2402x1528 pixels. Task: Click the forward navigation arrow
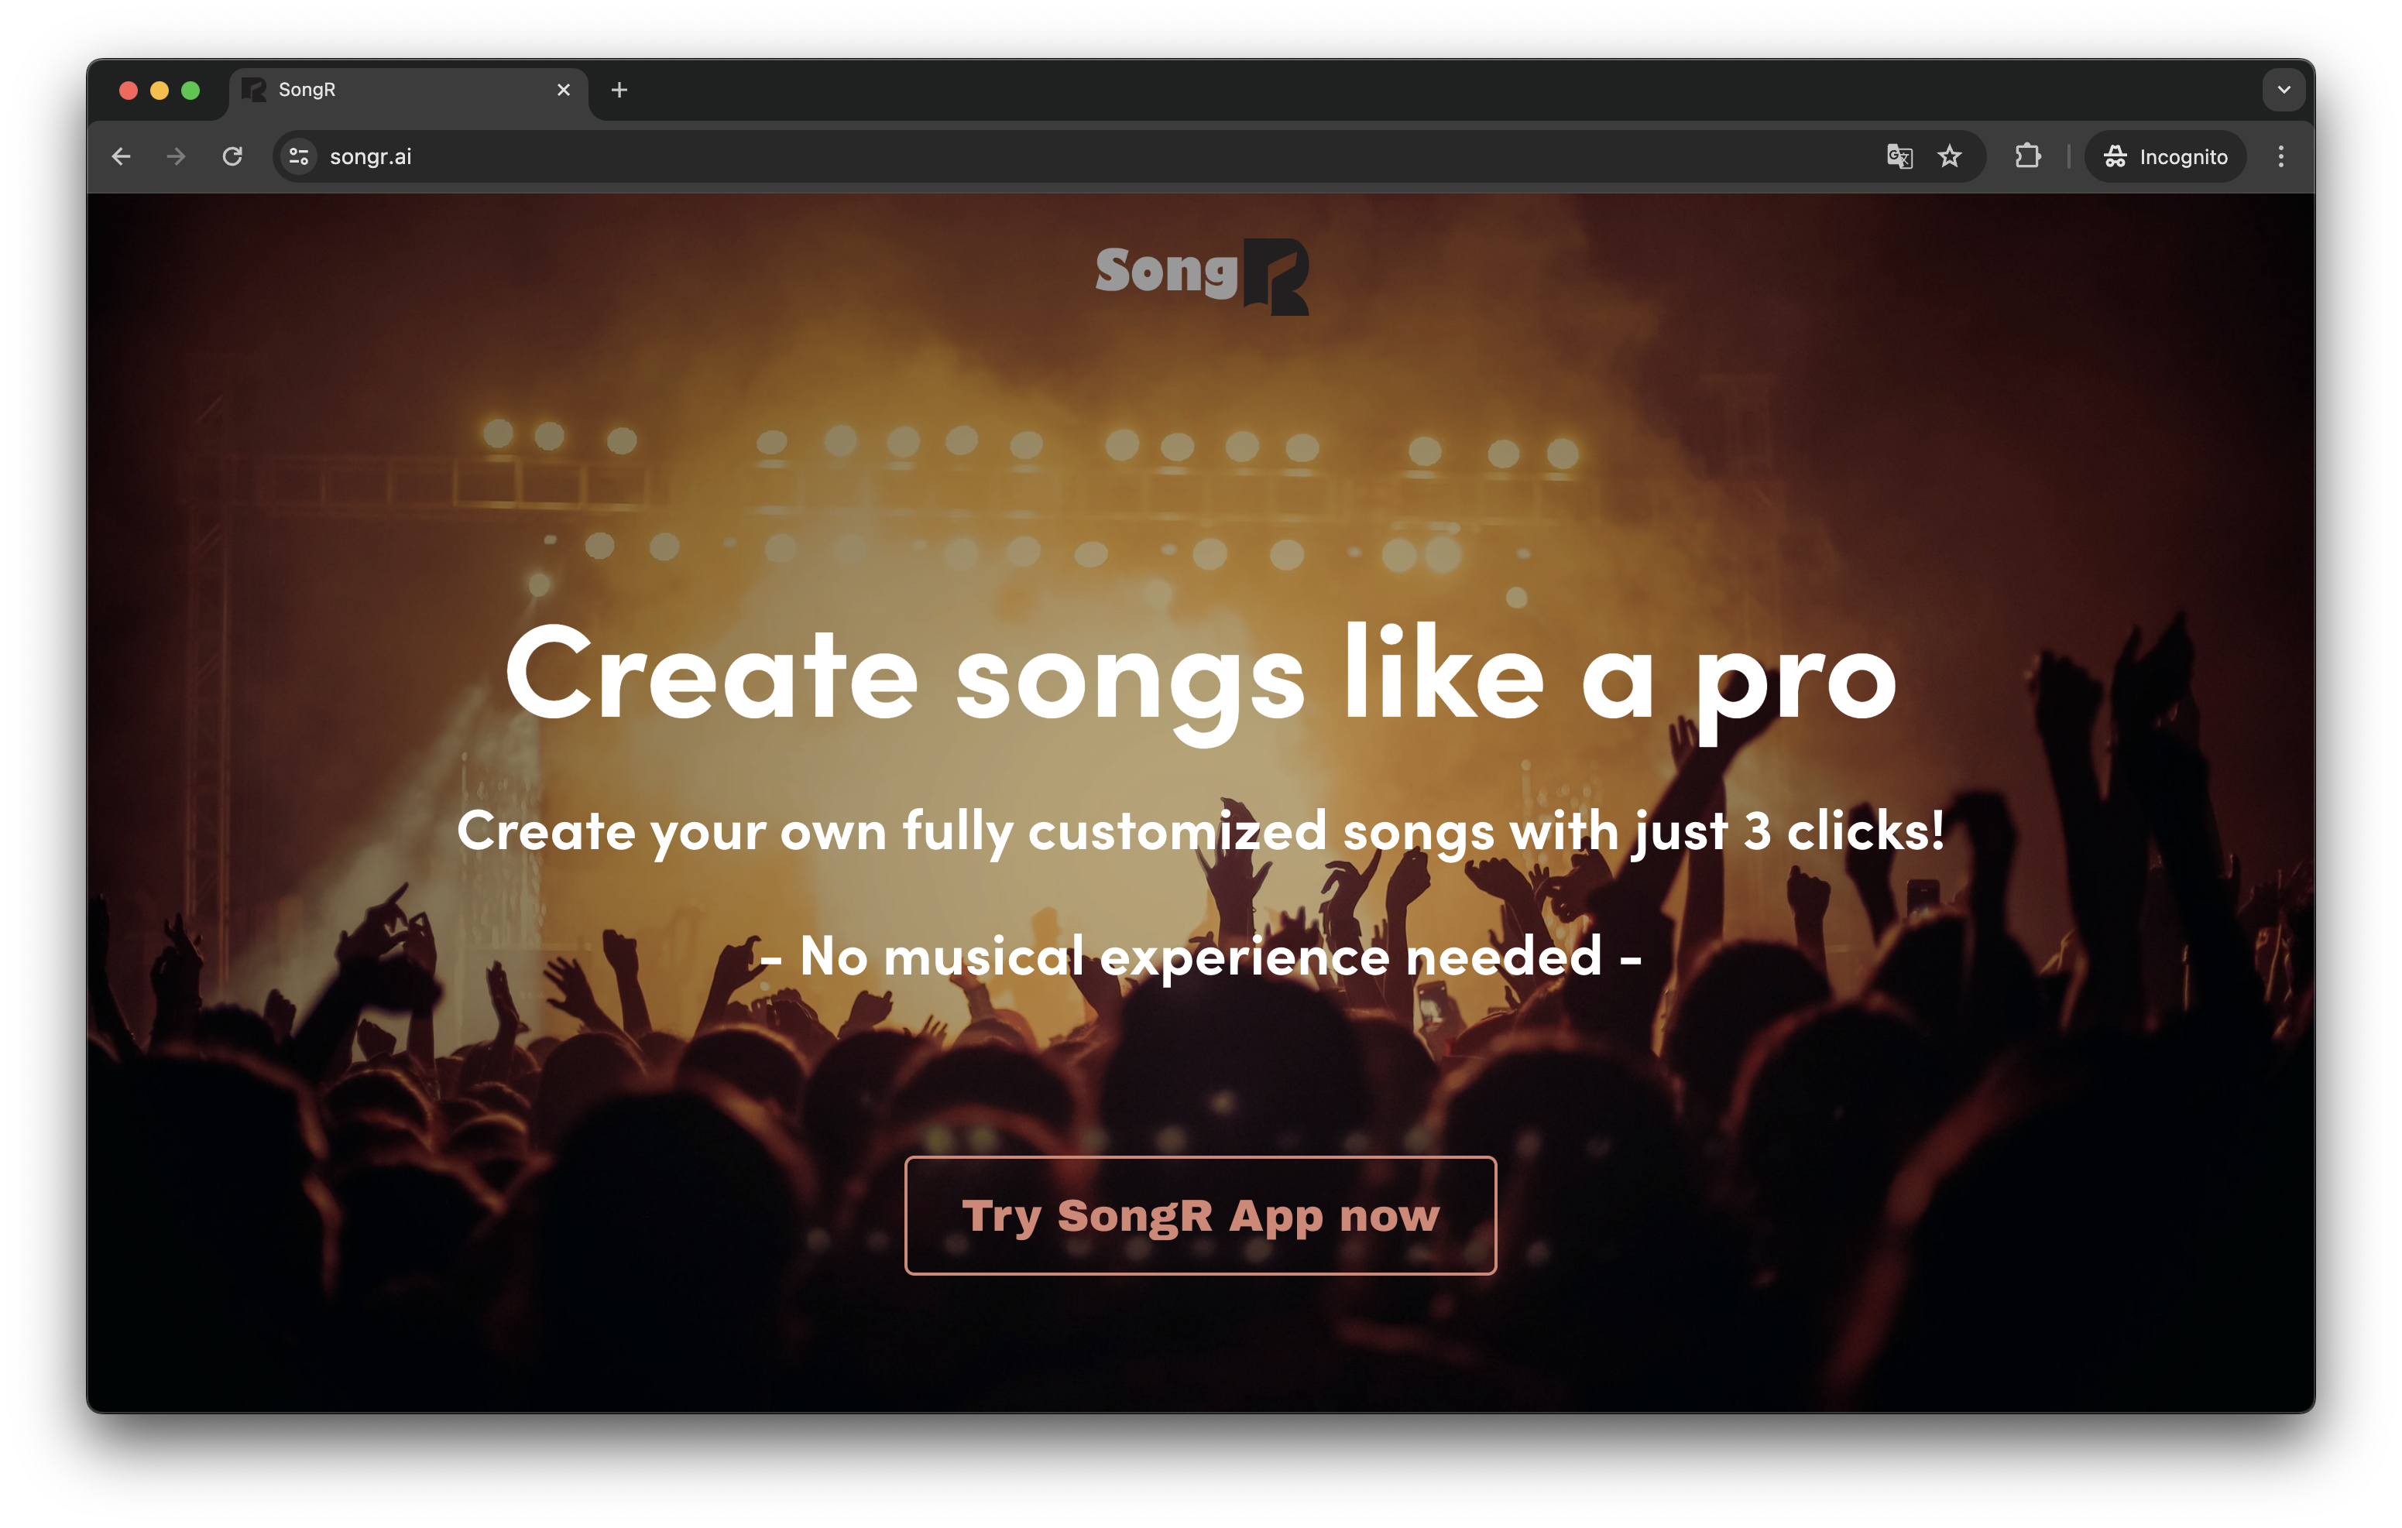pyautogui.click(x=177, y=156)
